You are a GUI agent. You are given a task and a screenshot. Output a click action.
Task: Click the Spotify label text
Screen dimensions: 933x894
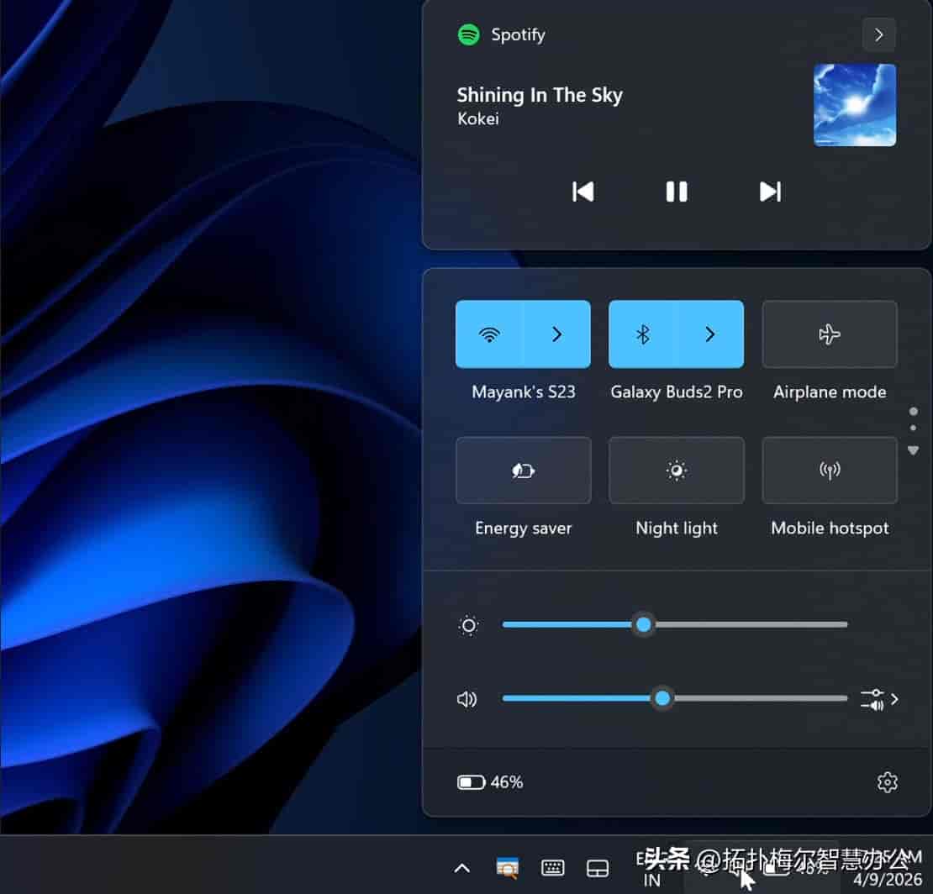519,35
